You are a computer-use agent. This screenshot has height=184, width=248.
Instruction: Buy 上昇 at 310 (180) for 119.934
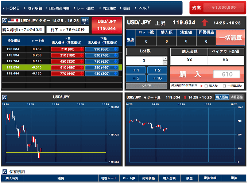[x=67, y=55]
